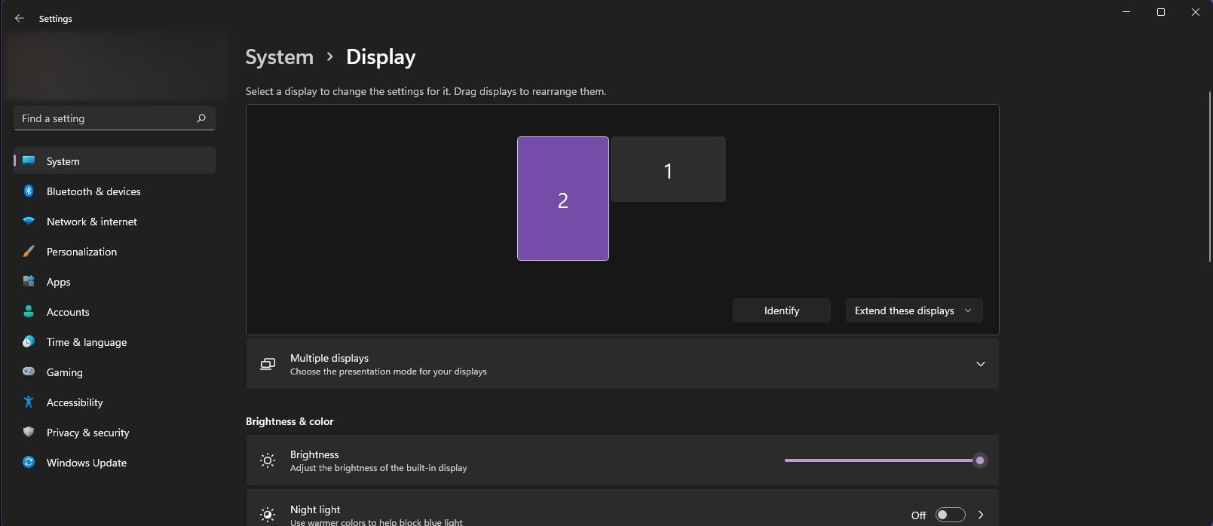Viewport: 1213px width, 526px height.
Task: Turn on the Night light toggle
Action: point(950,515)
